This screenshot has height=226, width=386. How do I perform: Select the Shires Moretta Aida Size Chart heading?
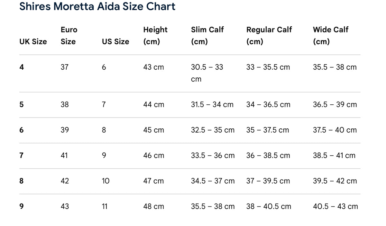pyautogui.click(x=97, y=6)
